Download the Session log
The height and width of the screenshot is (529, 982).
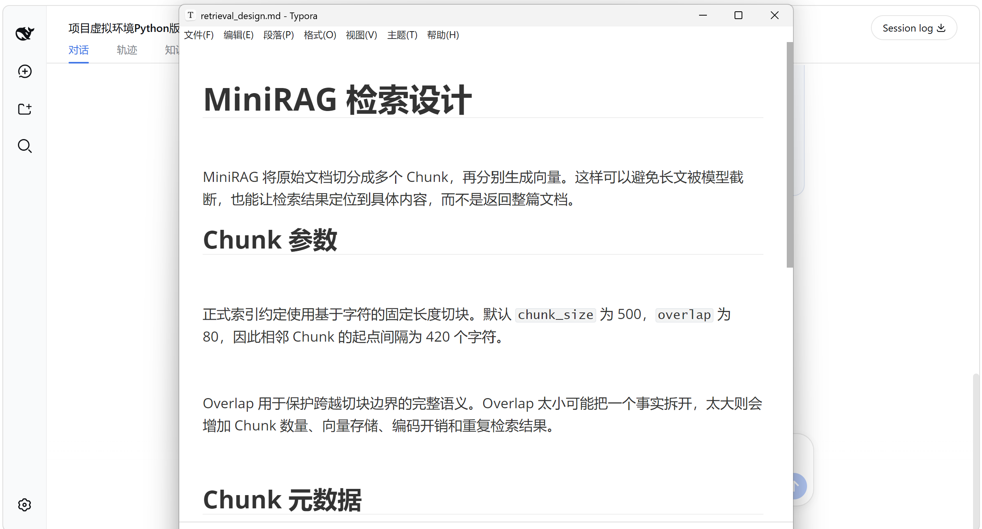[x=914, y=28]
